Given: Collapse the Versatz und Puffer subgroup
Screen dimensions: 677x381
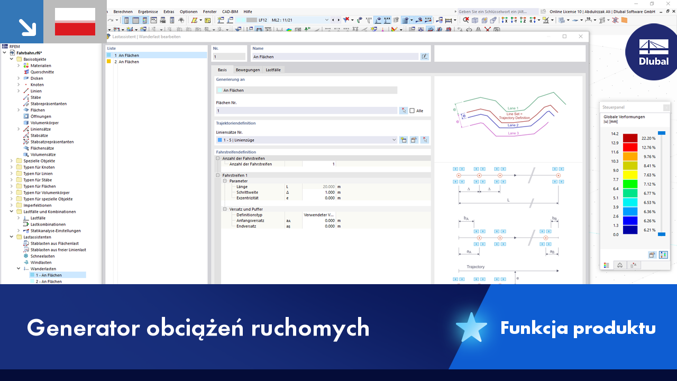Looking at the screenshot, I should pos(225,209).
